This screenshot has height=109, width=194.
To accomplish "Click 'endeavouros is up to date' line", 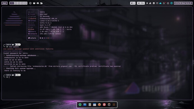I will point(16,58).
